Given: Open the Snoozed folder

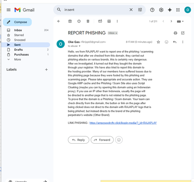Looking at the screenshot, I should click(26, 40).
